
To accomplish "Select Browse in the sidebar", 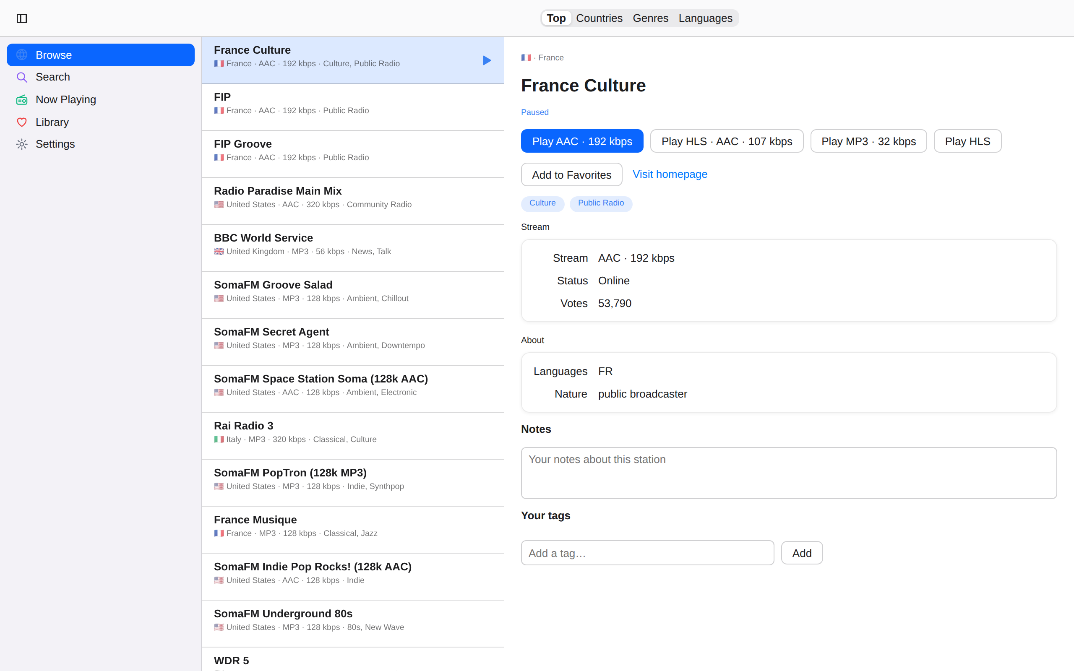I will point(101,55).
